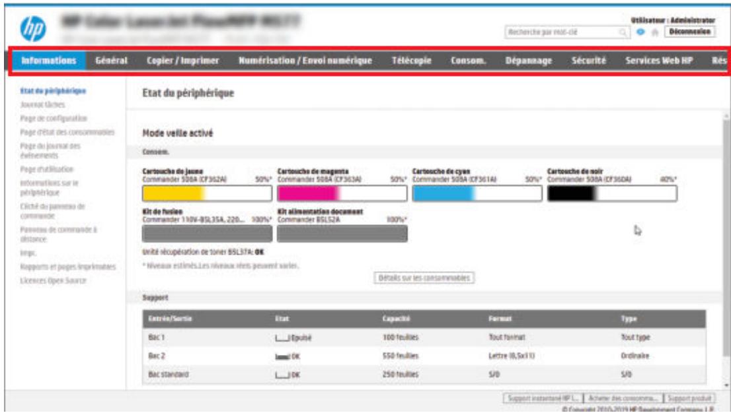Open the Copier / Imprimer tab
This screenshot has height=415, width=731.
182,61
